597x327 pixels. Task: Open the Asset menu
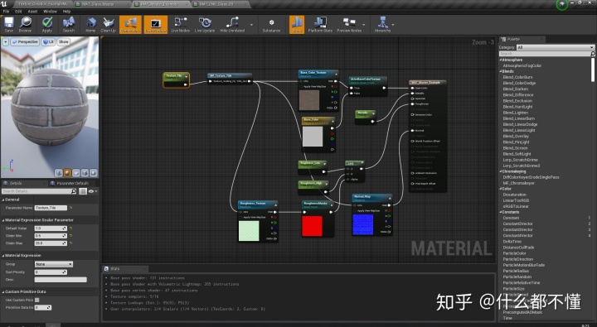pos(32,12)
